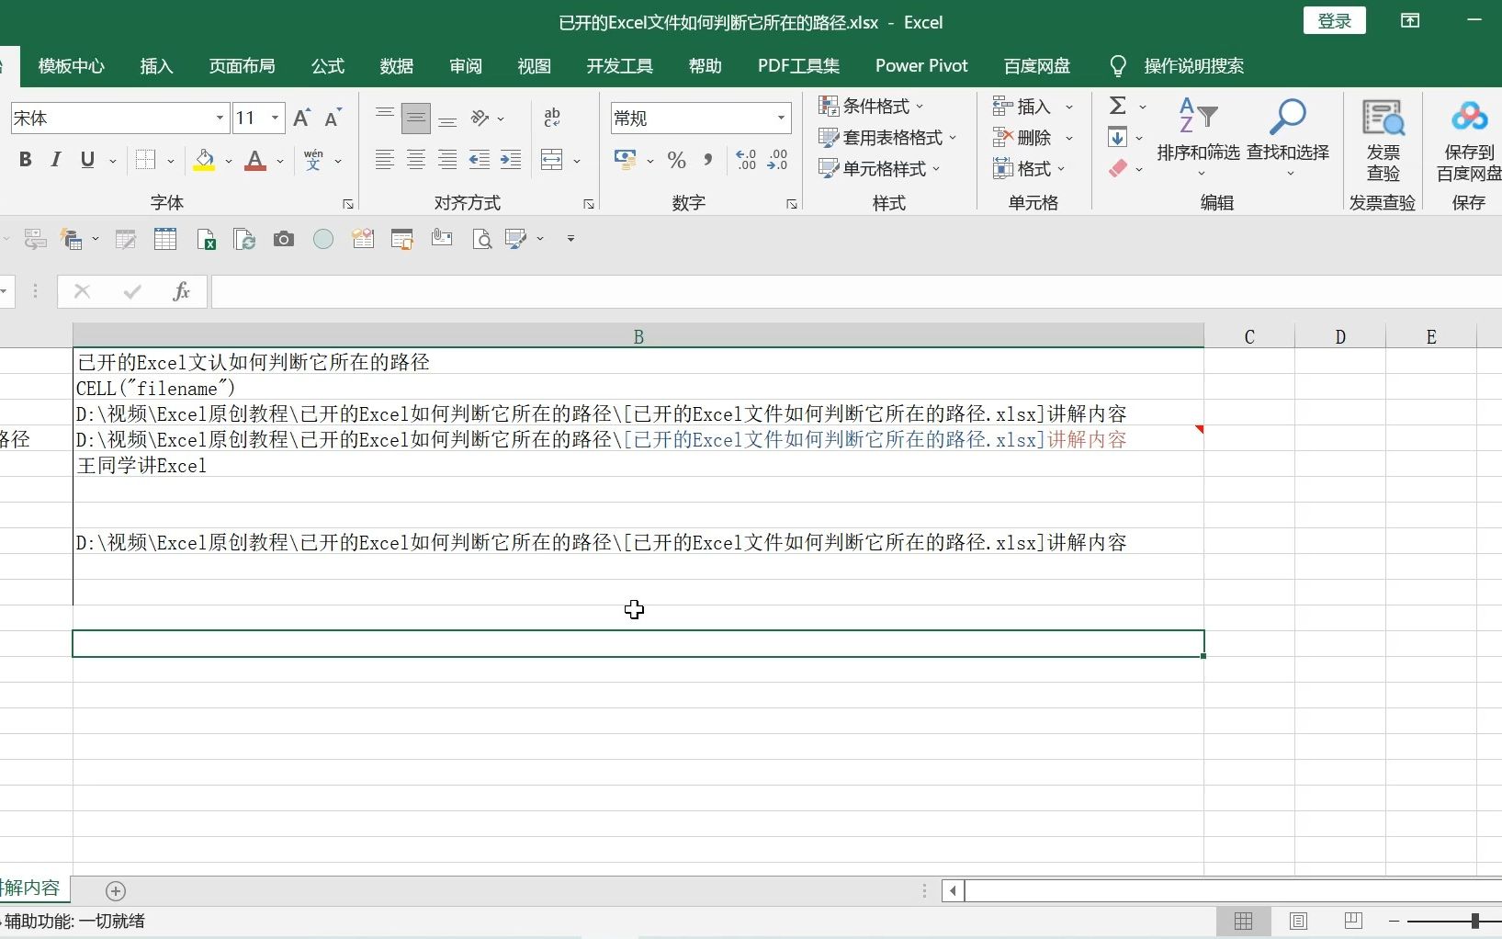Expand the font size dropdown

click(274, 118)
